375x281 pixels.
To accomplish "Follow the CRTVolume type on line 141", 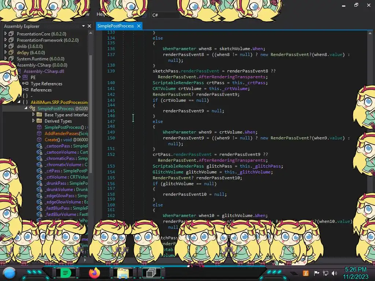I will [x=164, y=89].
